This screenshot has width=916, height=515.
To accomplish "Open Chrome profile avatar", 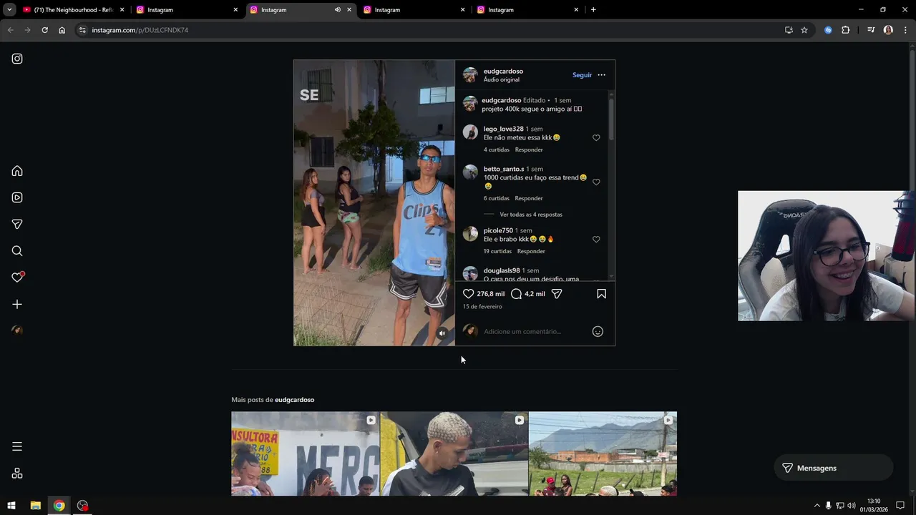I will pyautogui.click(x=888, y=30).
